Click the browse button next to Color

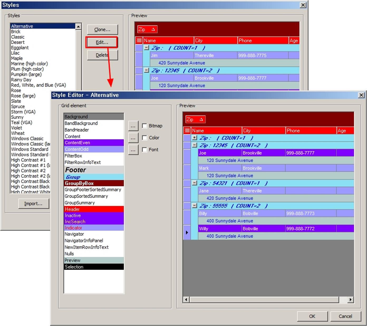pos(133,138)
